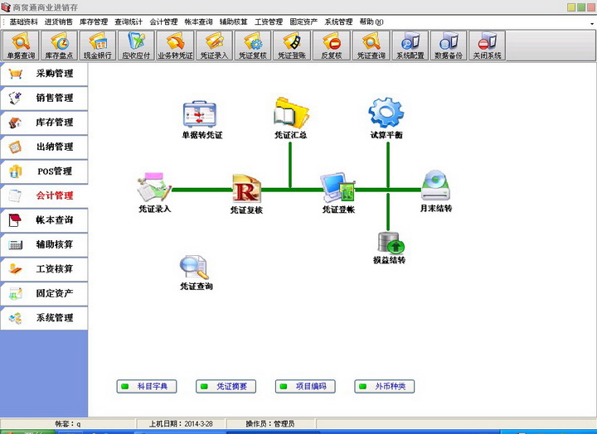Open the 凭证查询 toolbar icon
The image size is (597, 434).
coord(371,46)
